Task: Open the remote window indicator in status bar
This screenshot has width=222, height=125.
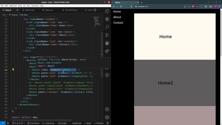Action: pyautogui.click(x=3, y=123)
